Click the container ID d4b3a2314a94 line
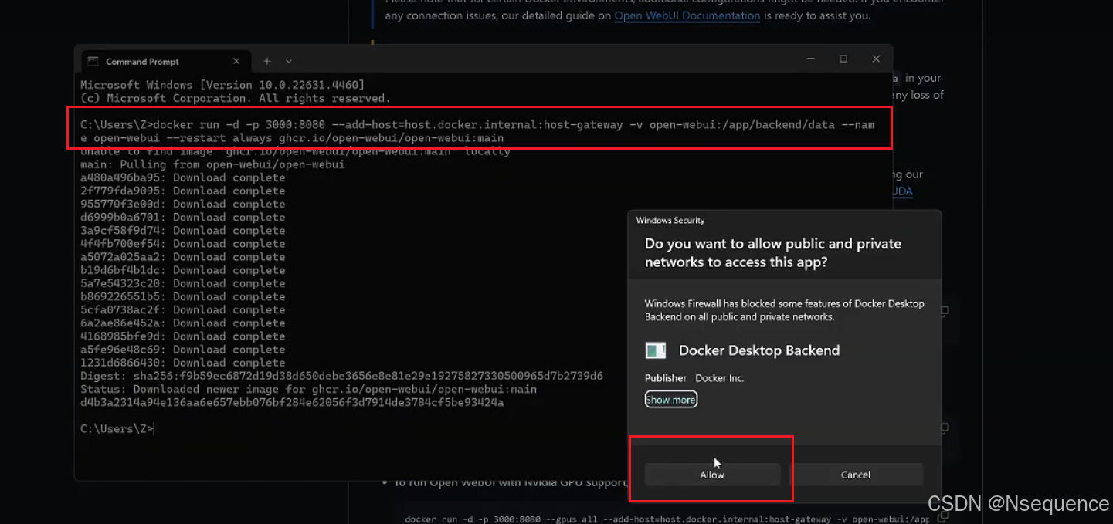 [x=292, y=402]
